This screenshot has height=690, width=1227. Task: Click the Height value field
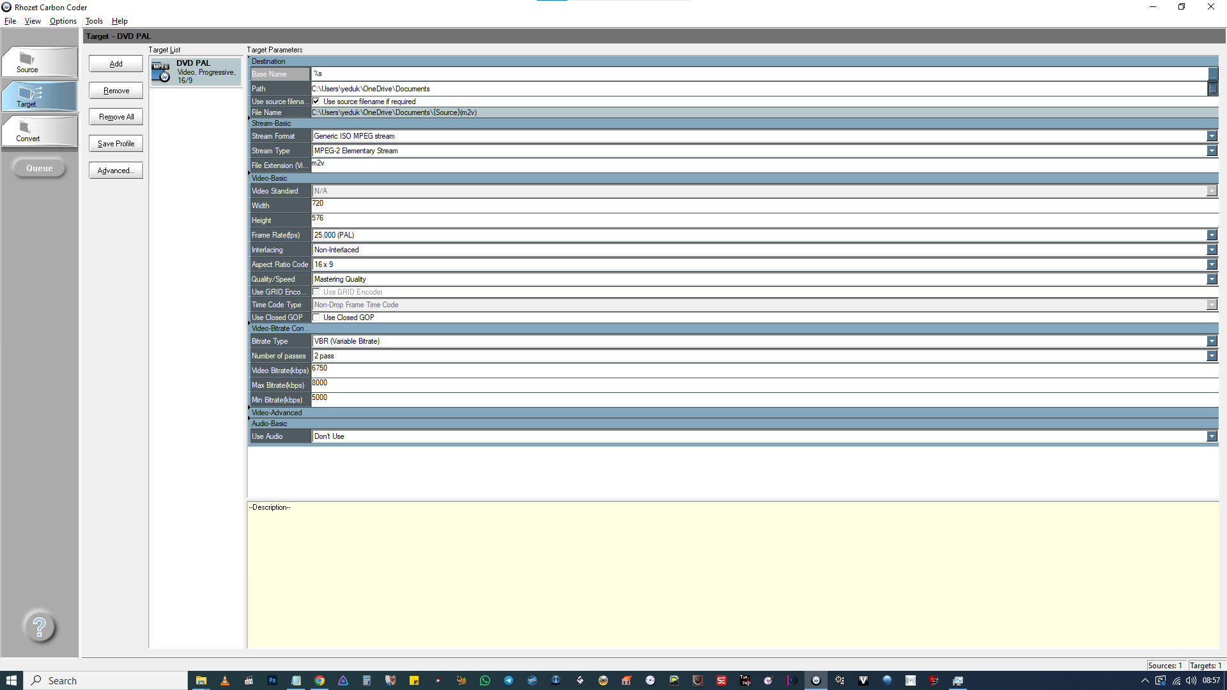click(764, 220)
